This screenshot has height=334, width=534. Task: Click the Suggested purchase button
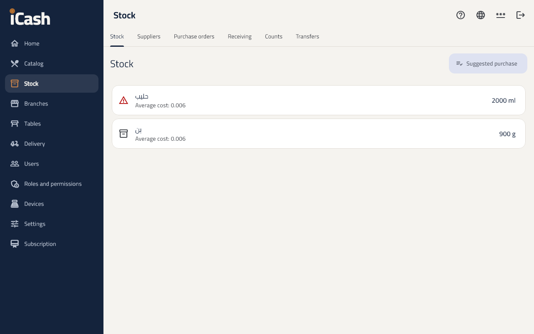coord(488,63)
